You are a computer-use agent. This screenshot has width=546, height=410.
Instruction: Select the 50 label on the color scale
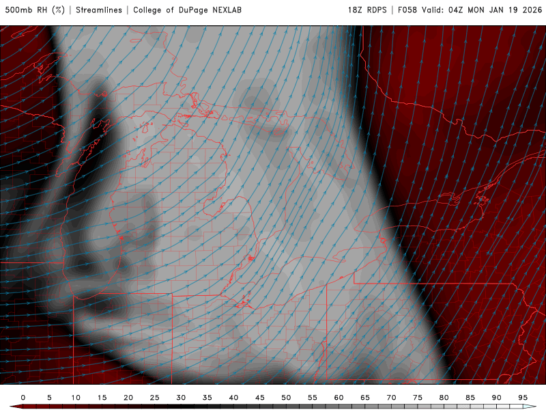coord(286,398)
